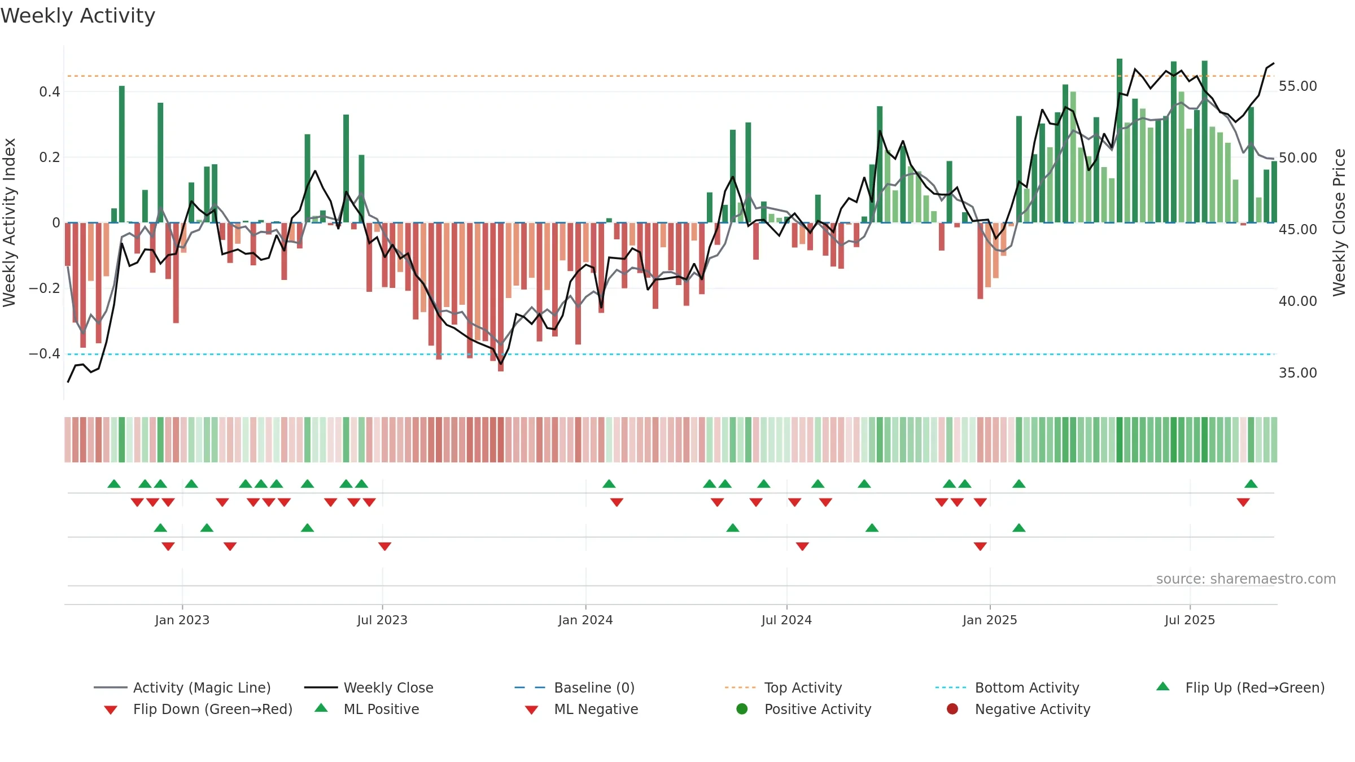
Task: Click the Weekly Activity chart title
Action: coord(78,16)
